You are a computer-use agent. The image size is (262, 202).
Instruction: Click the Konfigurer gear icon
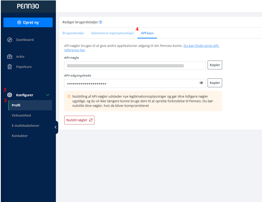[10, 95]
